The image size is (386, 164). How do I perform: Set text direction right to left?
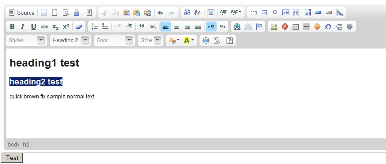coord(222,27)
